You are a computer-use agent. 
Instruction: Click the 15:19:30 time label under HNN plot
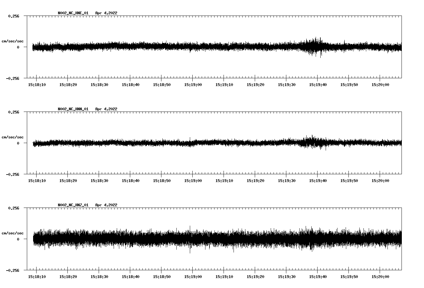click(287, 180)
